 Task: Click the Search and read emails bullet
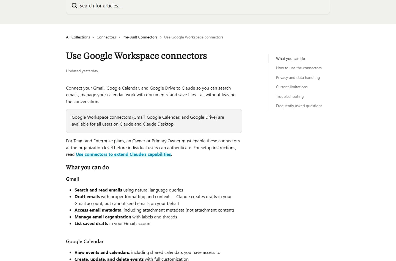pyautogui.click(x=129, y=190)
